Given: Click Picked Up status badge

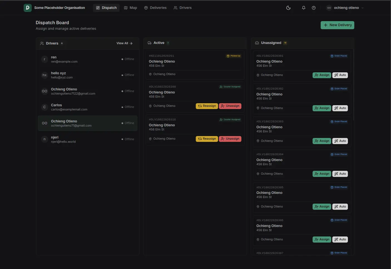Looking at the screenshot, I should (234, 56).
